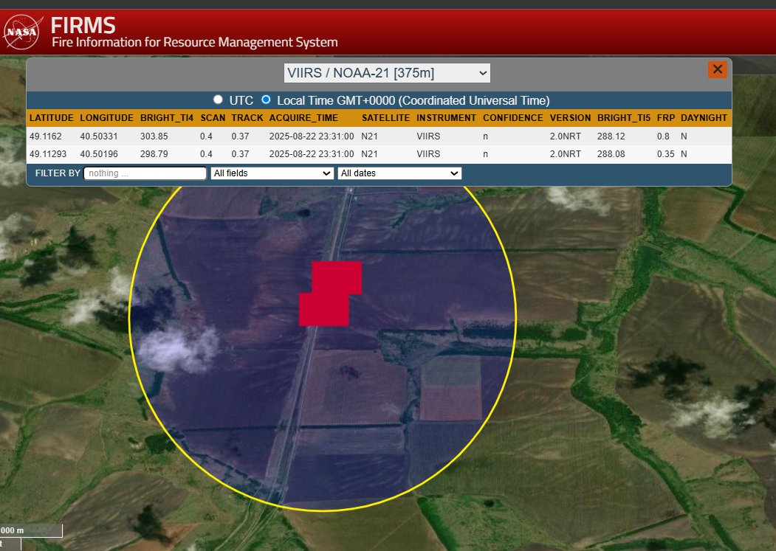
Task: Sort table by LONGITUDE column header
Action: coord(106,118)
